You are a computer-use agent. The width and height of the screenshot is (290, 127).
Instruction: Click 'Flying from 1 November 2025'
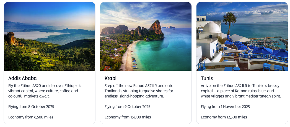(225, 107)
